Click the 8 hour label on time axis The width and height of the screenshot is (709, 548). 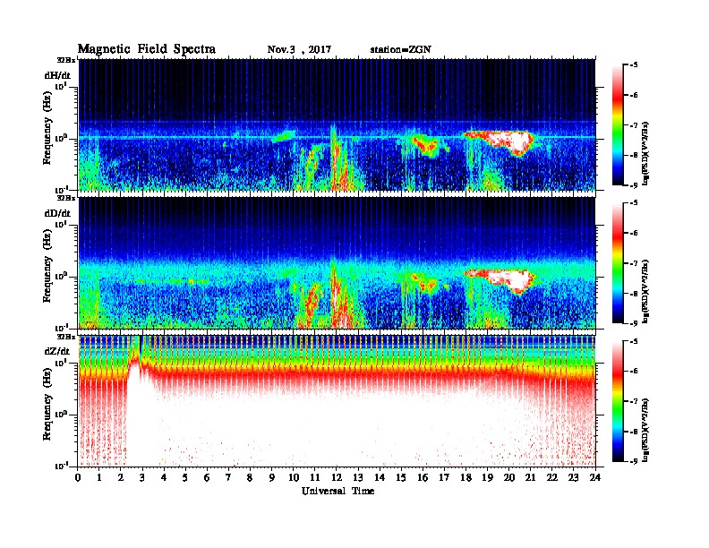click(250, 478)
